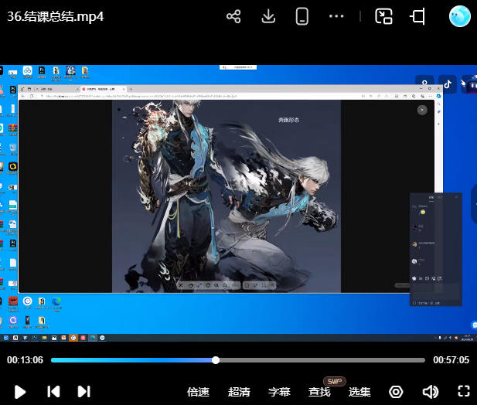
Task: Open the 超清 quality selector
Action: pyautogui.click(x=239, y=392)
